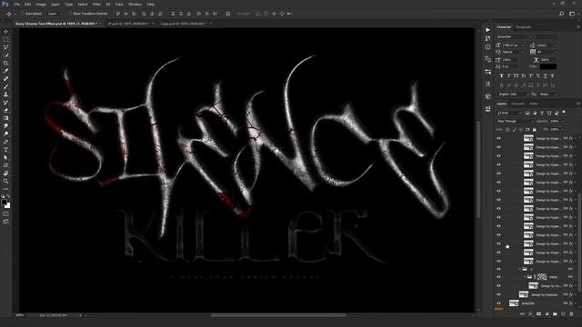
Task: Click the link layers icon
Action: pyautogui.click(x=522, y=314)
